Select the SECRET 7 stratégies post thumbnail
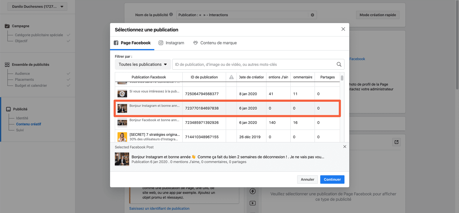The width and height of the screenshot is (459, 213). [x=122, y=137]
